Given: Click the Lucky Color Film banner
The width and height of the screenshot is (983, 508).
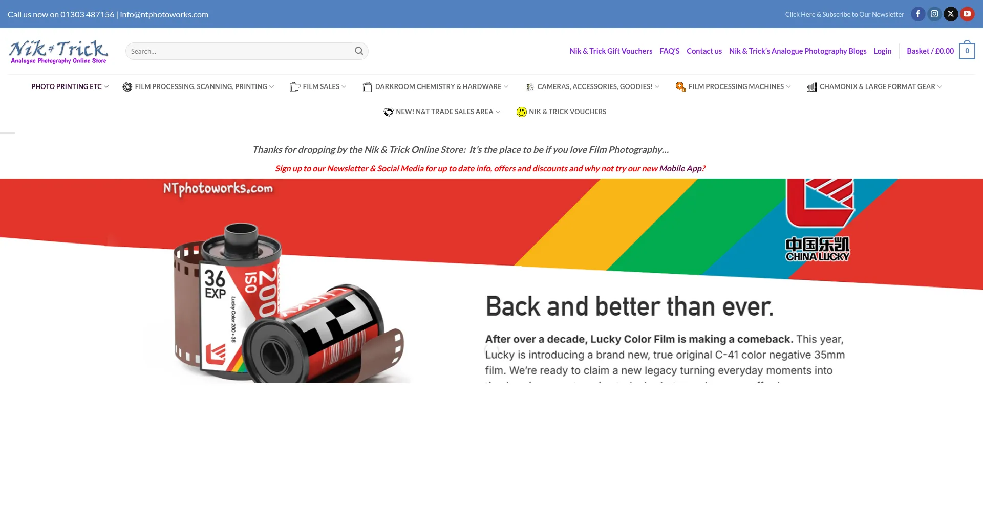Looking at the screenshot, I should point(491,280).
